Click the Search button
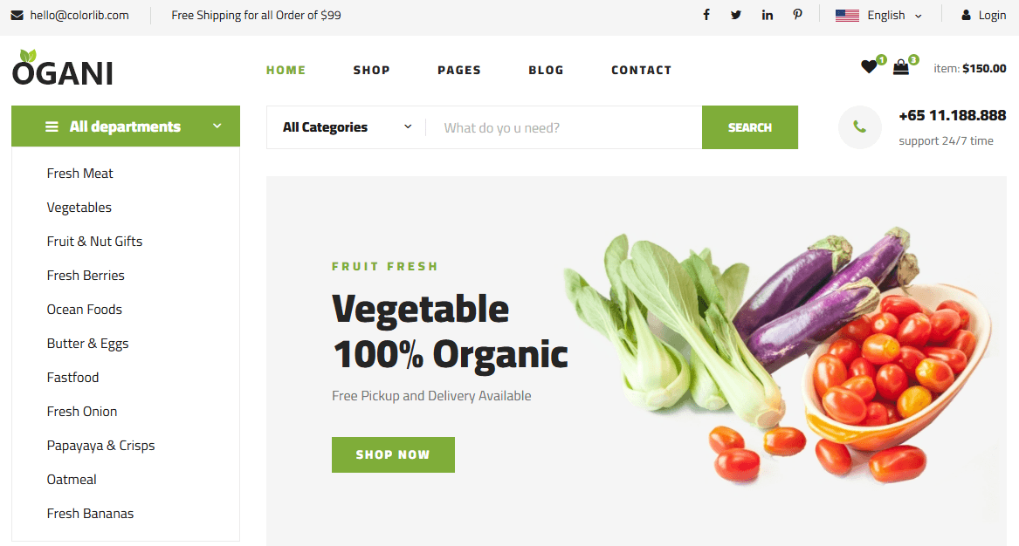The height and width of the screenshot is (546, 1019). 750,127
